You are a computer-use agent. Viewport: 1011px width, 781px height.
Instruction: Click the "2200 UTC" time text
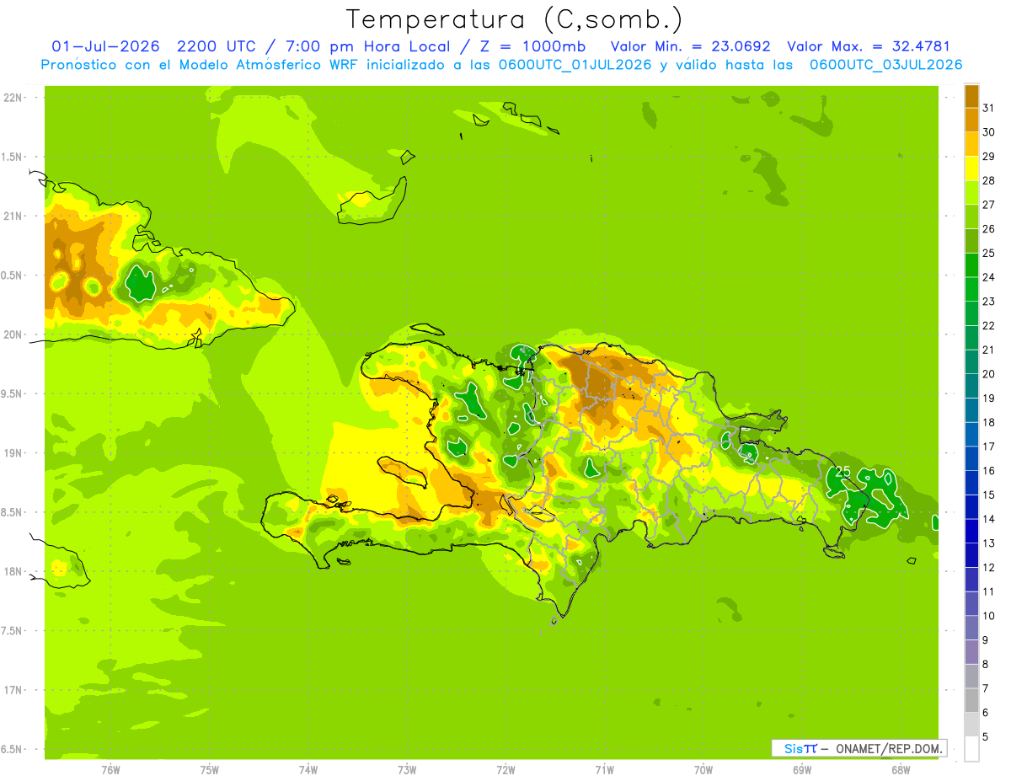[217, 46]
